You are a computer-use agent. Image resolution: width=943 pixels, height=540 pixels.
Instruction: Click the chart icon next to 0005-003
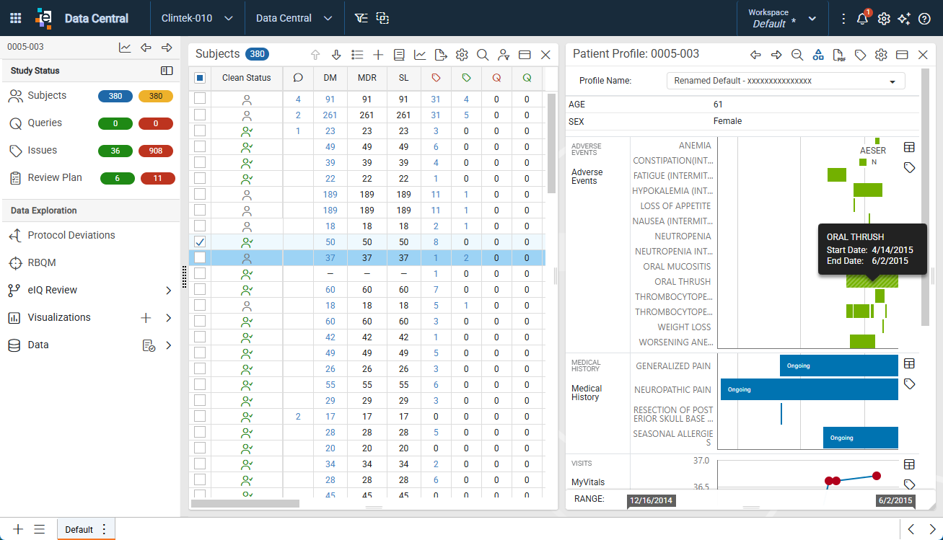click(125, 48)
